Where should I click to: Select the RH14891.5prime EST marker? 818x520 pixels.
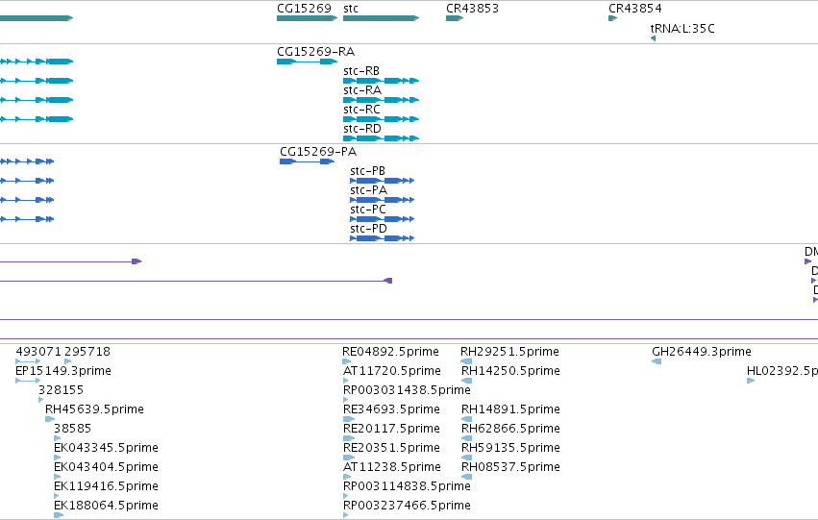[466, 419]
